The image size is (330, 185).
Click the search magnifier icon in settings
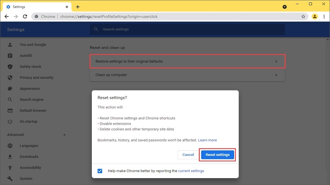[x=96, y=29]
